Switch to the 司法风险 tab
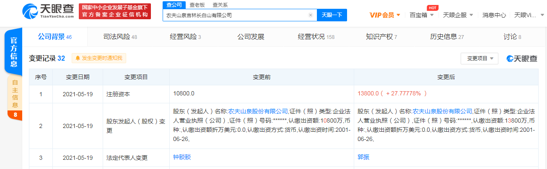This screenshot has height=169, width=547. point(120,37)
